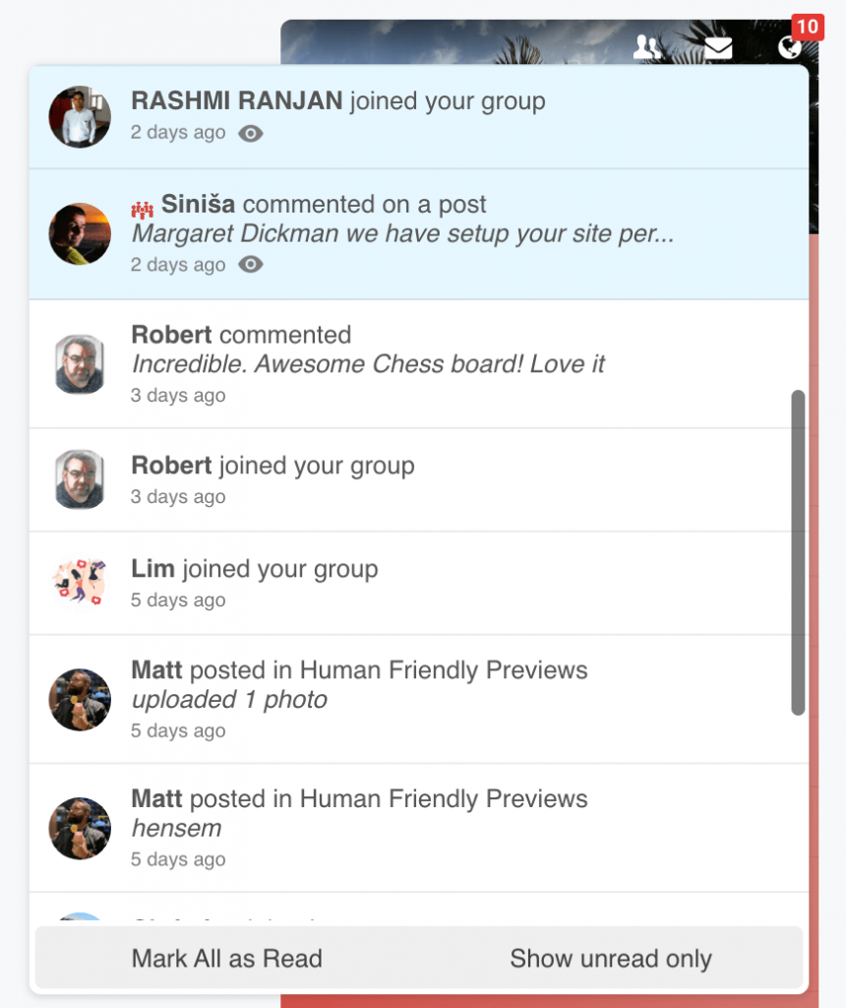Open Robert joined your group notification
Screen dimensions: 846x1008
tap(410, 480)
